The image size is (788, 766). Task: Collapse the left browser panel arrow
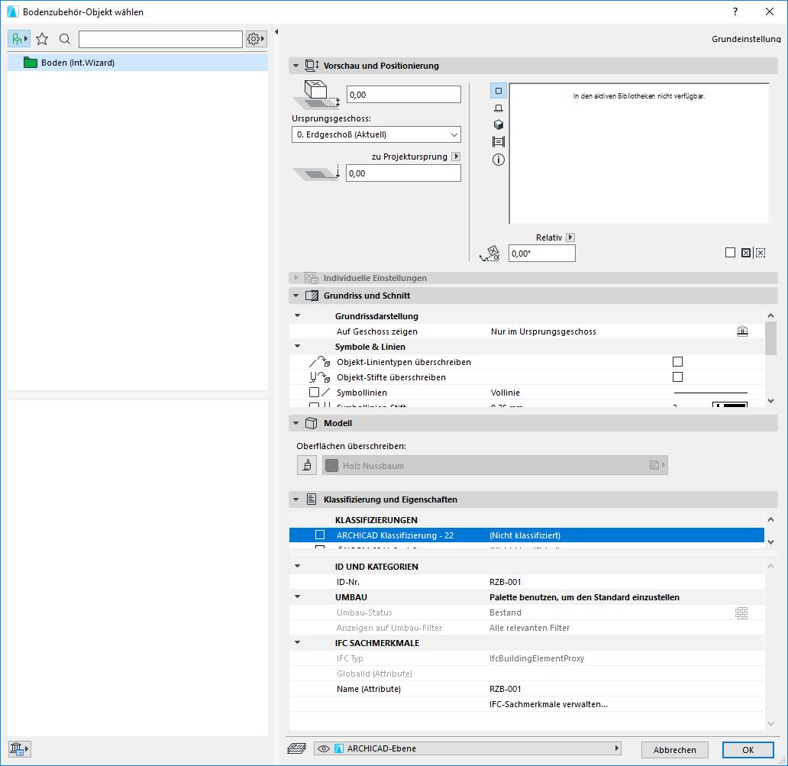[x=276, y=31]
